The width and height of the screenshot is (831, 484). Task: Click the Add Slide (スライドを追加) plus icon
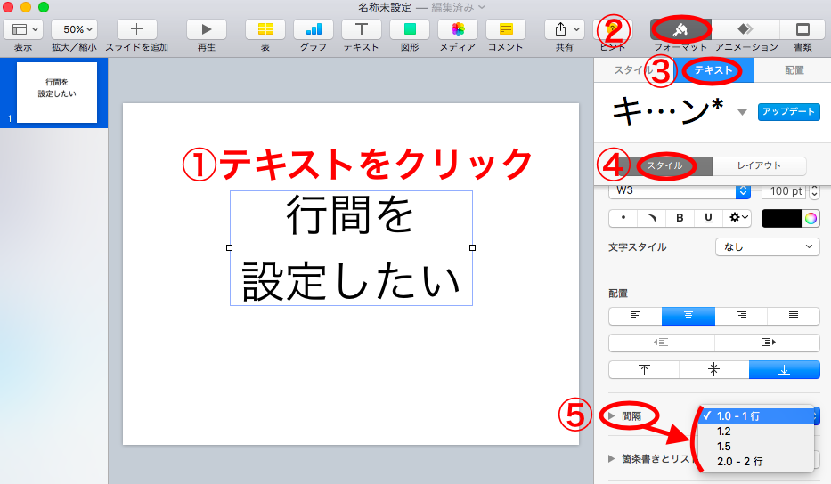[136, 29]
